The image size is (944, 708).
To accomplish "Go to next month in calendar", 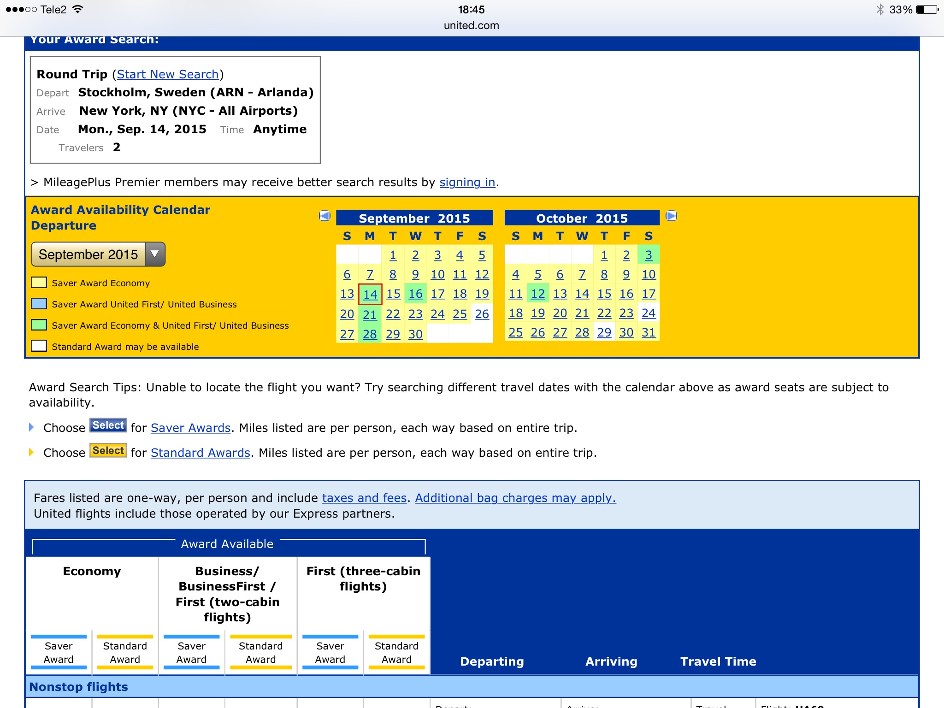I will click(672, 216).
